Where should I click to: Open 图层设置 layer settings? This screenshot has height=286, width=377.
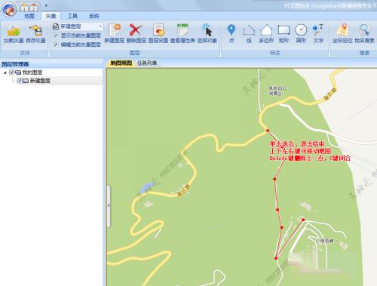158,34
